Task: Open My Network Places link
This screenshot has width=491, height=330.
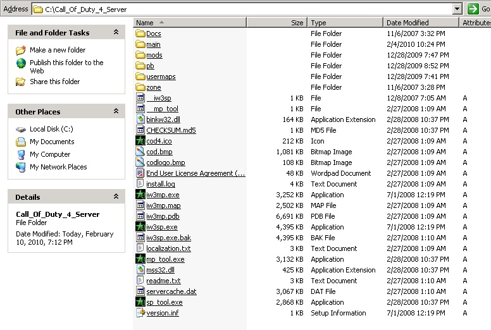Action: coord(58,167)
